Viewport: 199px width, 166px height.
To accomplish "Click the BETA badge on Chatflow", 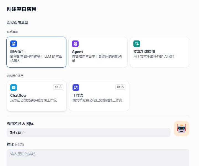I will (x=58, y=87).
